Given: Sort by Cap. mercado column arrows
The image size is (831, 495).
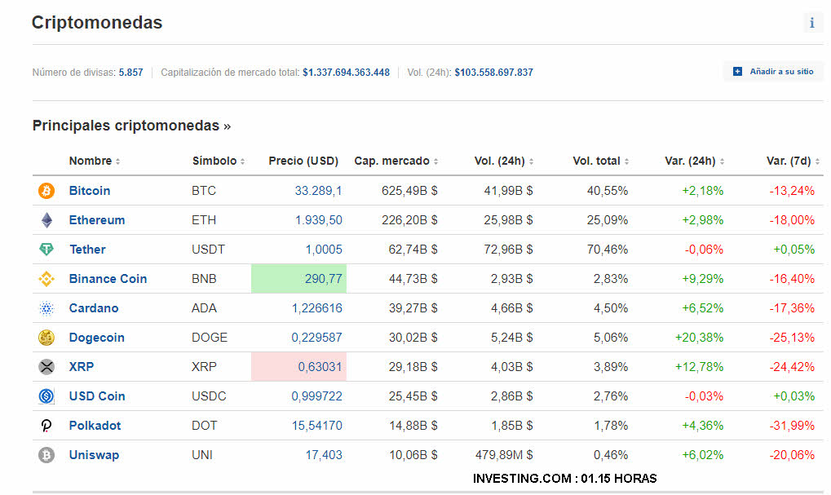Looking at the screenshot, I should coord(435,161).
